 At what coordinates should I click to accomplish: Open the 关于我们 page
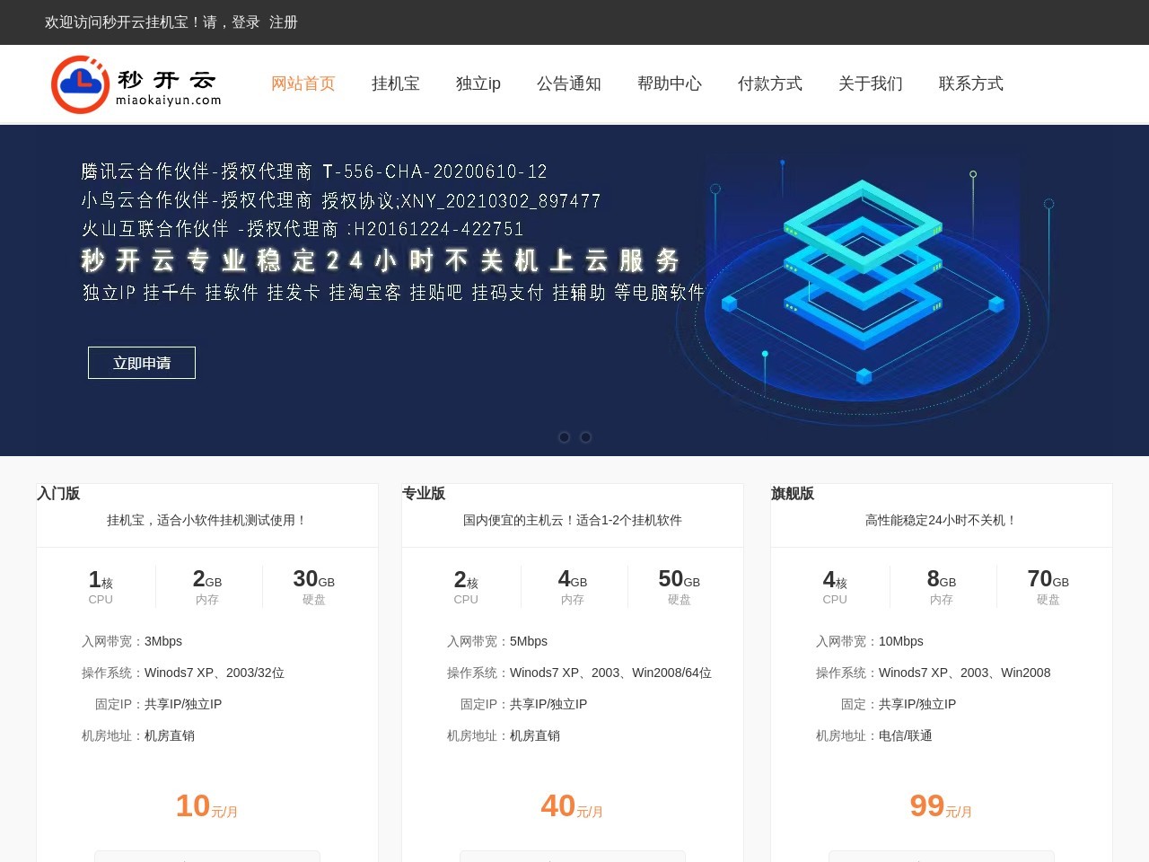click(x=871, y=84)
